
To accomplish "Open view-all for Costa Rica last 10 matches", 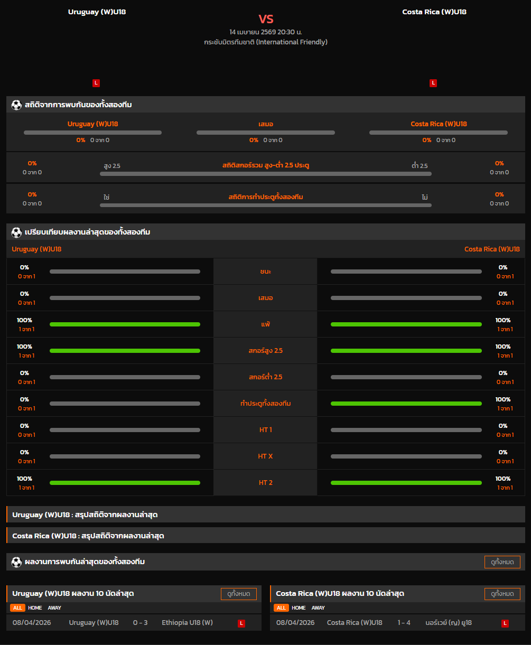I will tap(502, 594).
